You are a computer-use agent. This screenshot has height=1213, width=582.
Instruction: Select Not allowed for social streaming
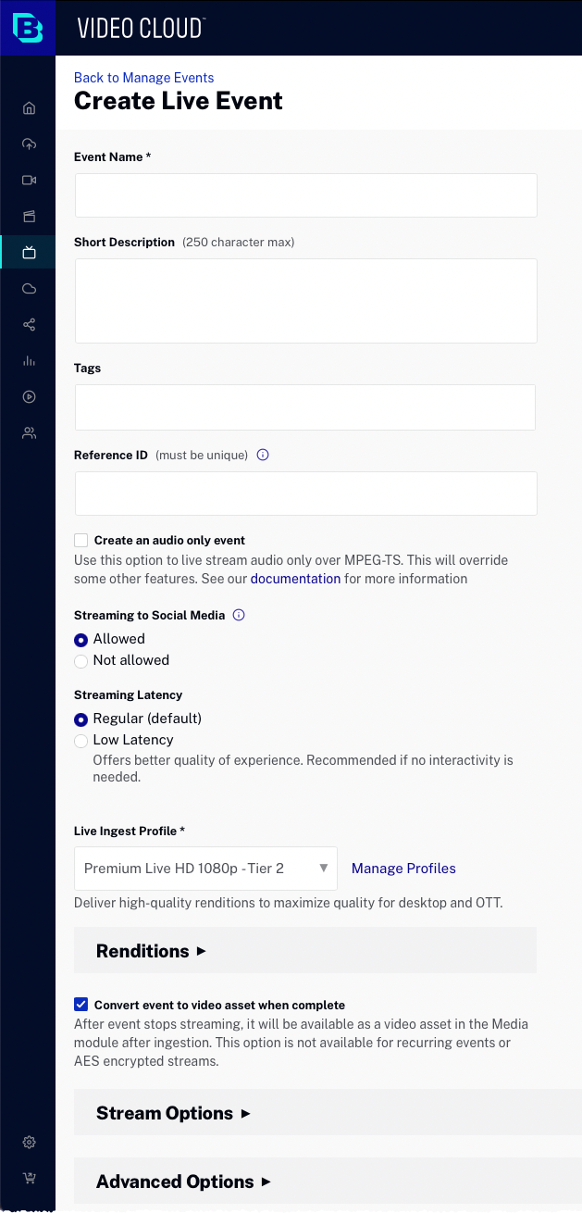tap(81, 661)
